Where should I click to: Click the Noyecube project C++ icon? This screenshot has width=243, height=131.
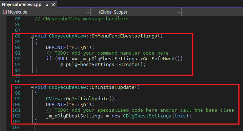[4, 12]
